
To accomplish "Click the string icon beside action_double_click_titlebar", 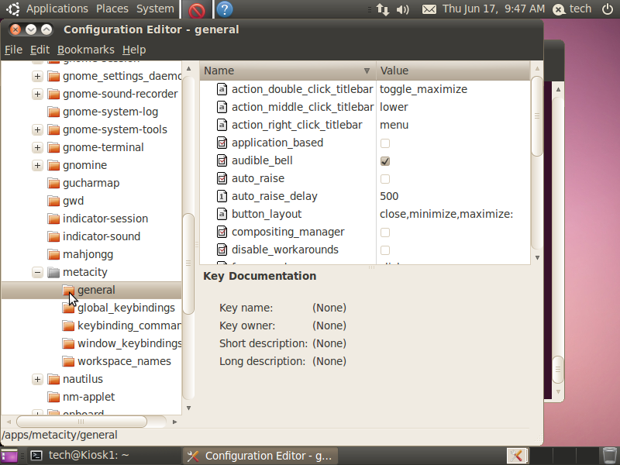I will tap(222, 89).
